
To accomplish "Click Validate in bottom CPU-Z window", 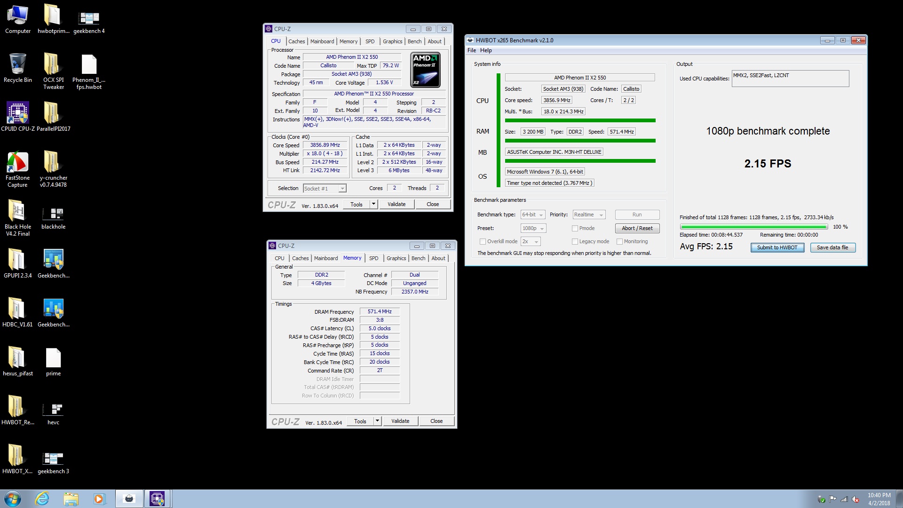I will [400, 421].
